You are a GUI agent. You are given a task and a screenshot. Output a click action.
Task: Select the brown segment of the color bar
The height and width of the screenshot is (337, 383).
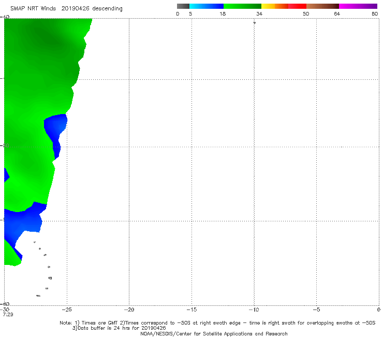coord(322,6)
